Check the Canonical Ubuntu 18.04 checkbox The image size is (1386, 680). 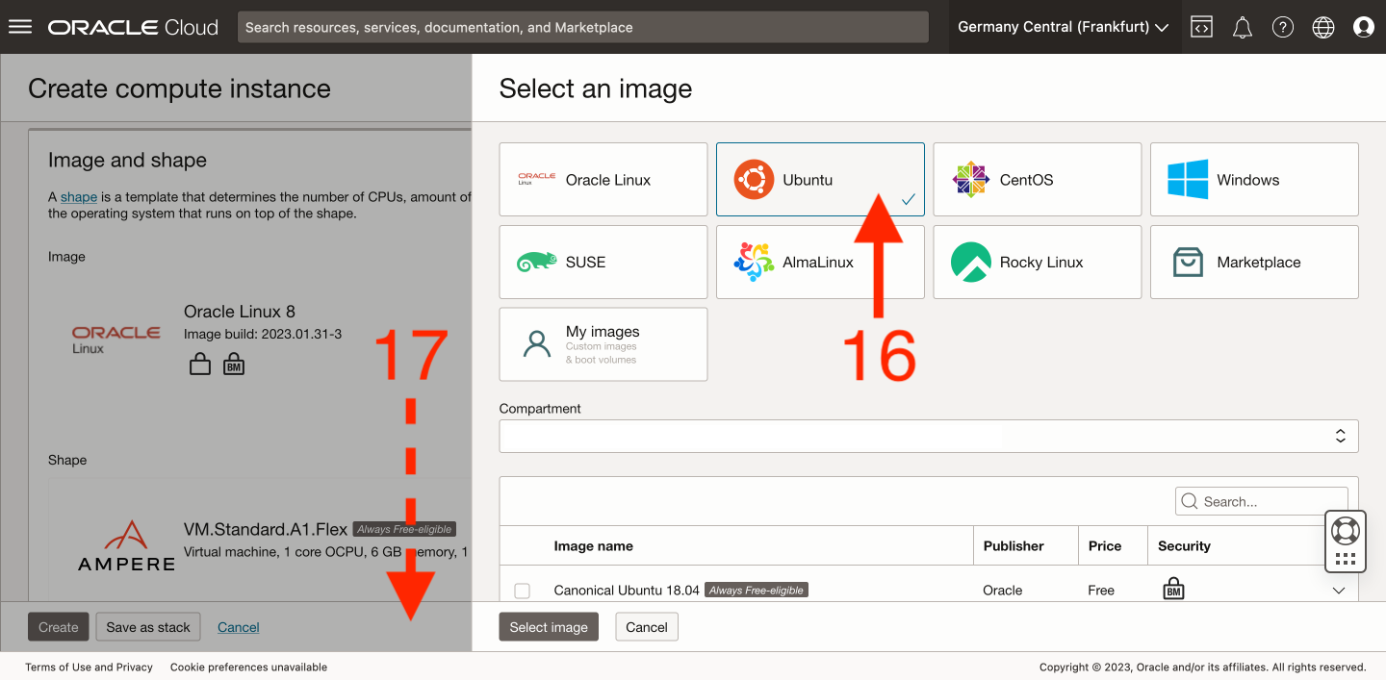click(522, 591)
